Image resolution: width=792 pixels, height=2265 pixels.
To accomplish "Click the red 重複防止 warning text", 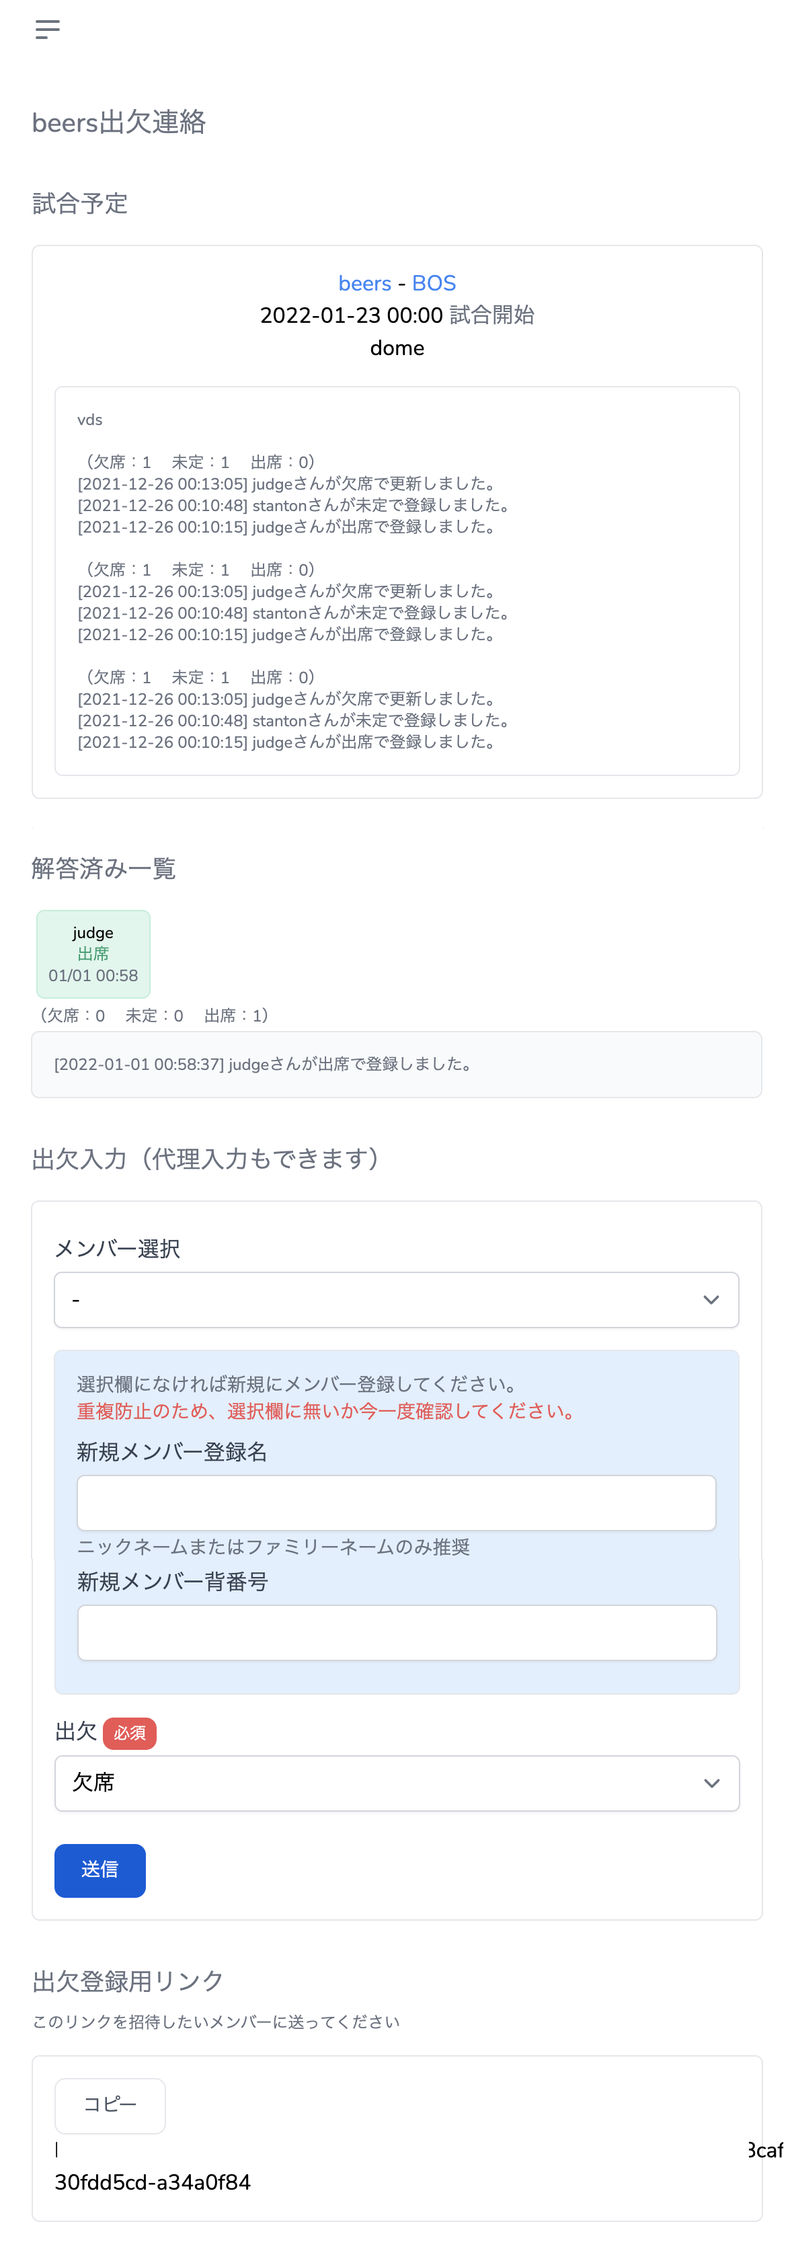I will [327, 1411].
